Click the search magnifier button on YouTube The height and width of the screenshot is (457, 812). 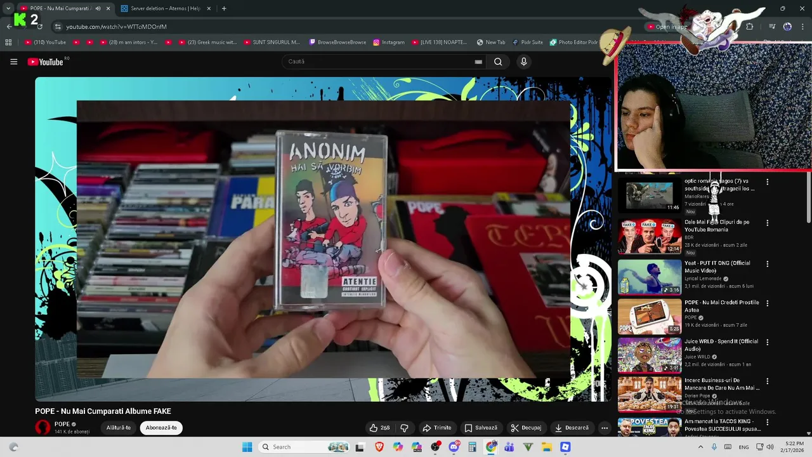tap(498, 62)
